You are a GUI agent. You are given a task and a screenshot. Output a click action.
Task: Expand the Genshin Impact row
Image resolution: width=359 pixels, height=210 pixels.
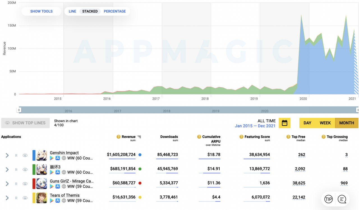(x=7, y=155)
